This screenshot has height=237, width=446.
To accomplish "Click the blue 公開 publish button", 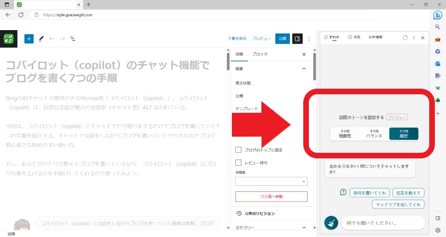I will point(283,38).
